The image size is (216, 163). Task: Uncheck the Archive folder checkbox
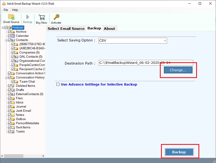[10, 32]
